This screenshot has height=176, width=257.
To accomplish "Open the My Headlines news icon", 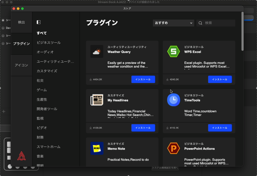I will point(97,99).
